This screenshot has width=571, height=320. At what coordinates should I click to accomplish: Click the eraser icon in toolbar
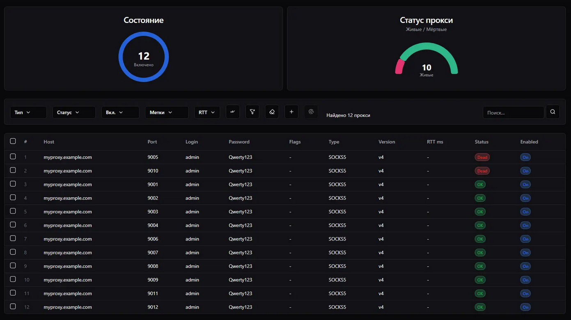click(272, 112)
